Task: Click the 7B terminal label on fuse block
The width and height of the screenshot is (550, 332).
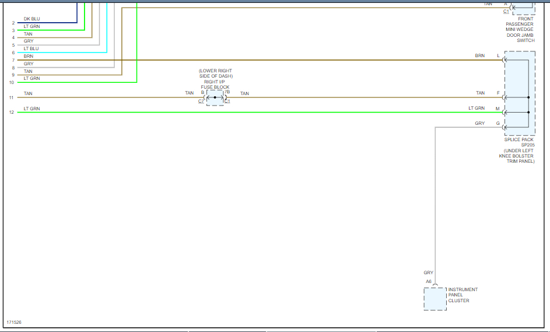Action: click(227, 92)
